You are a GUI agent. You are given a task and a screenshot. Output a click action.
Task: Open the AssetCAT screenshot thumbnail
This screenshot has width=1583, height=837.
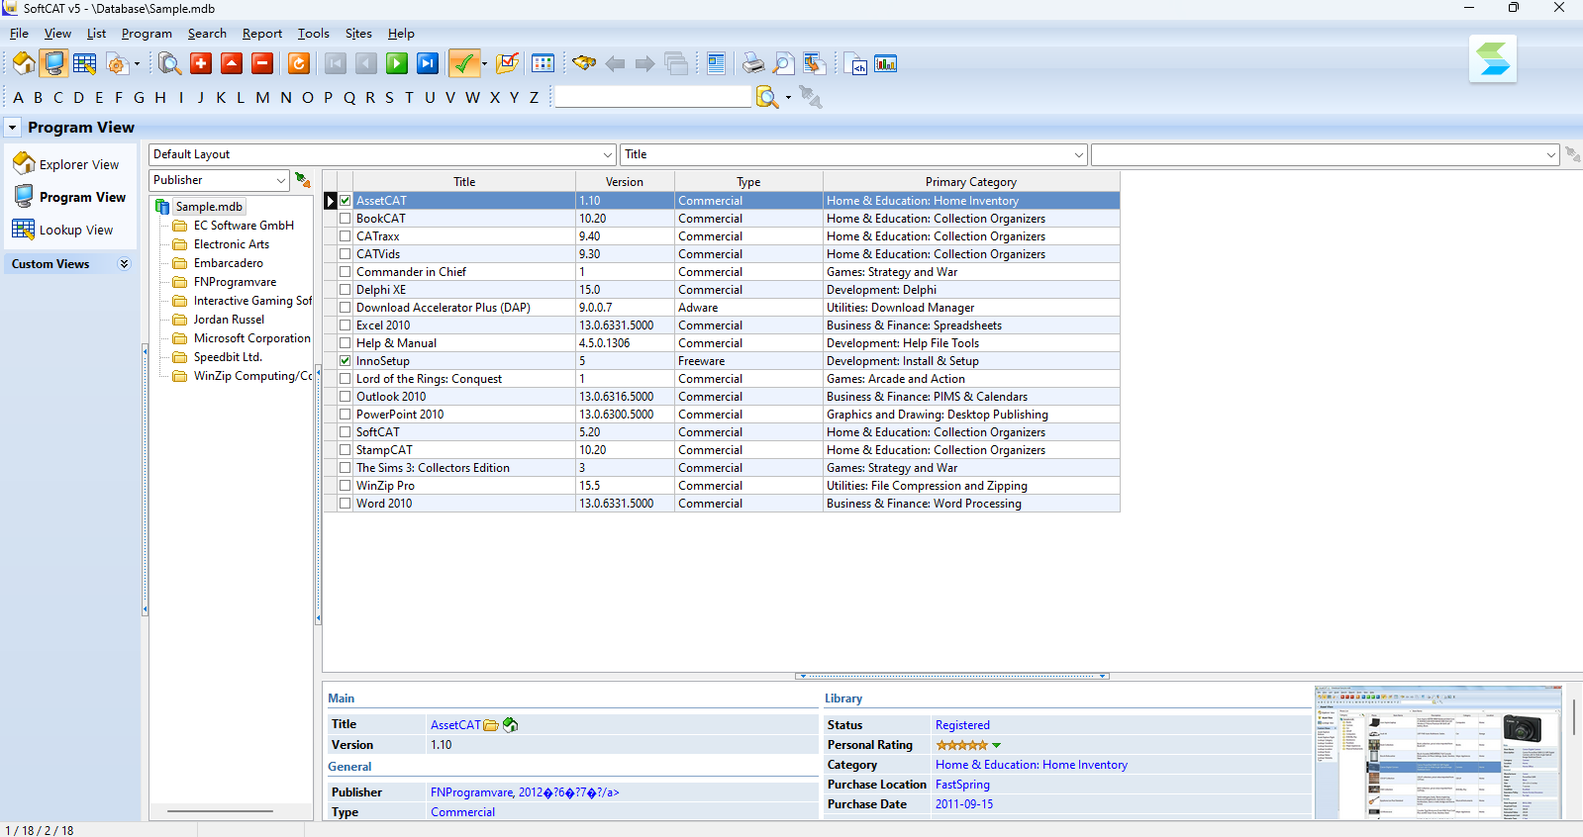pos(1437,752)
